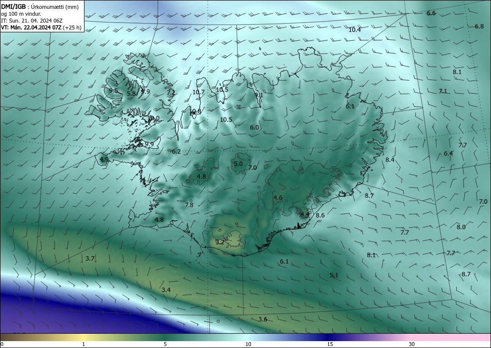Screen dimensions: 491x348
Task: Click the legend tick label 15
Action: pyautogui.click(x=330, y=345)
